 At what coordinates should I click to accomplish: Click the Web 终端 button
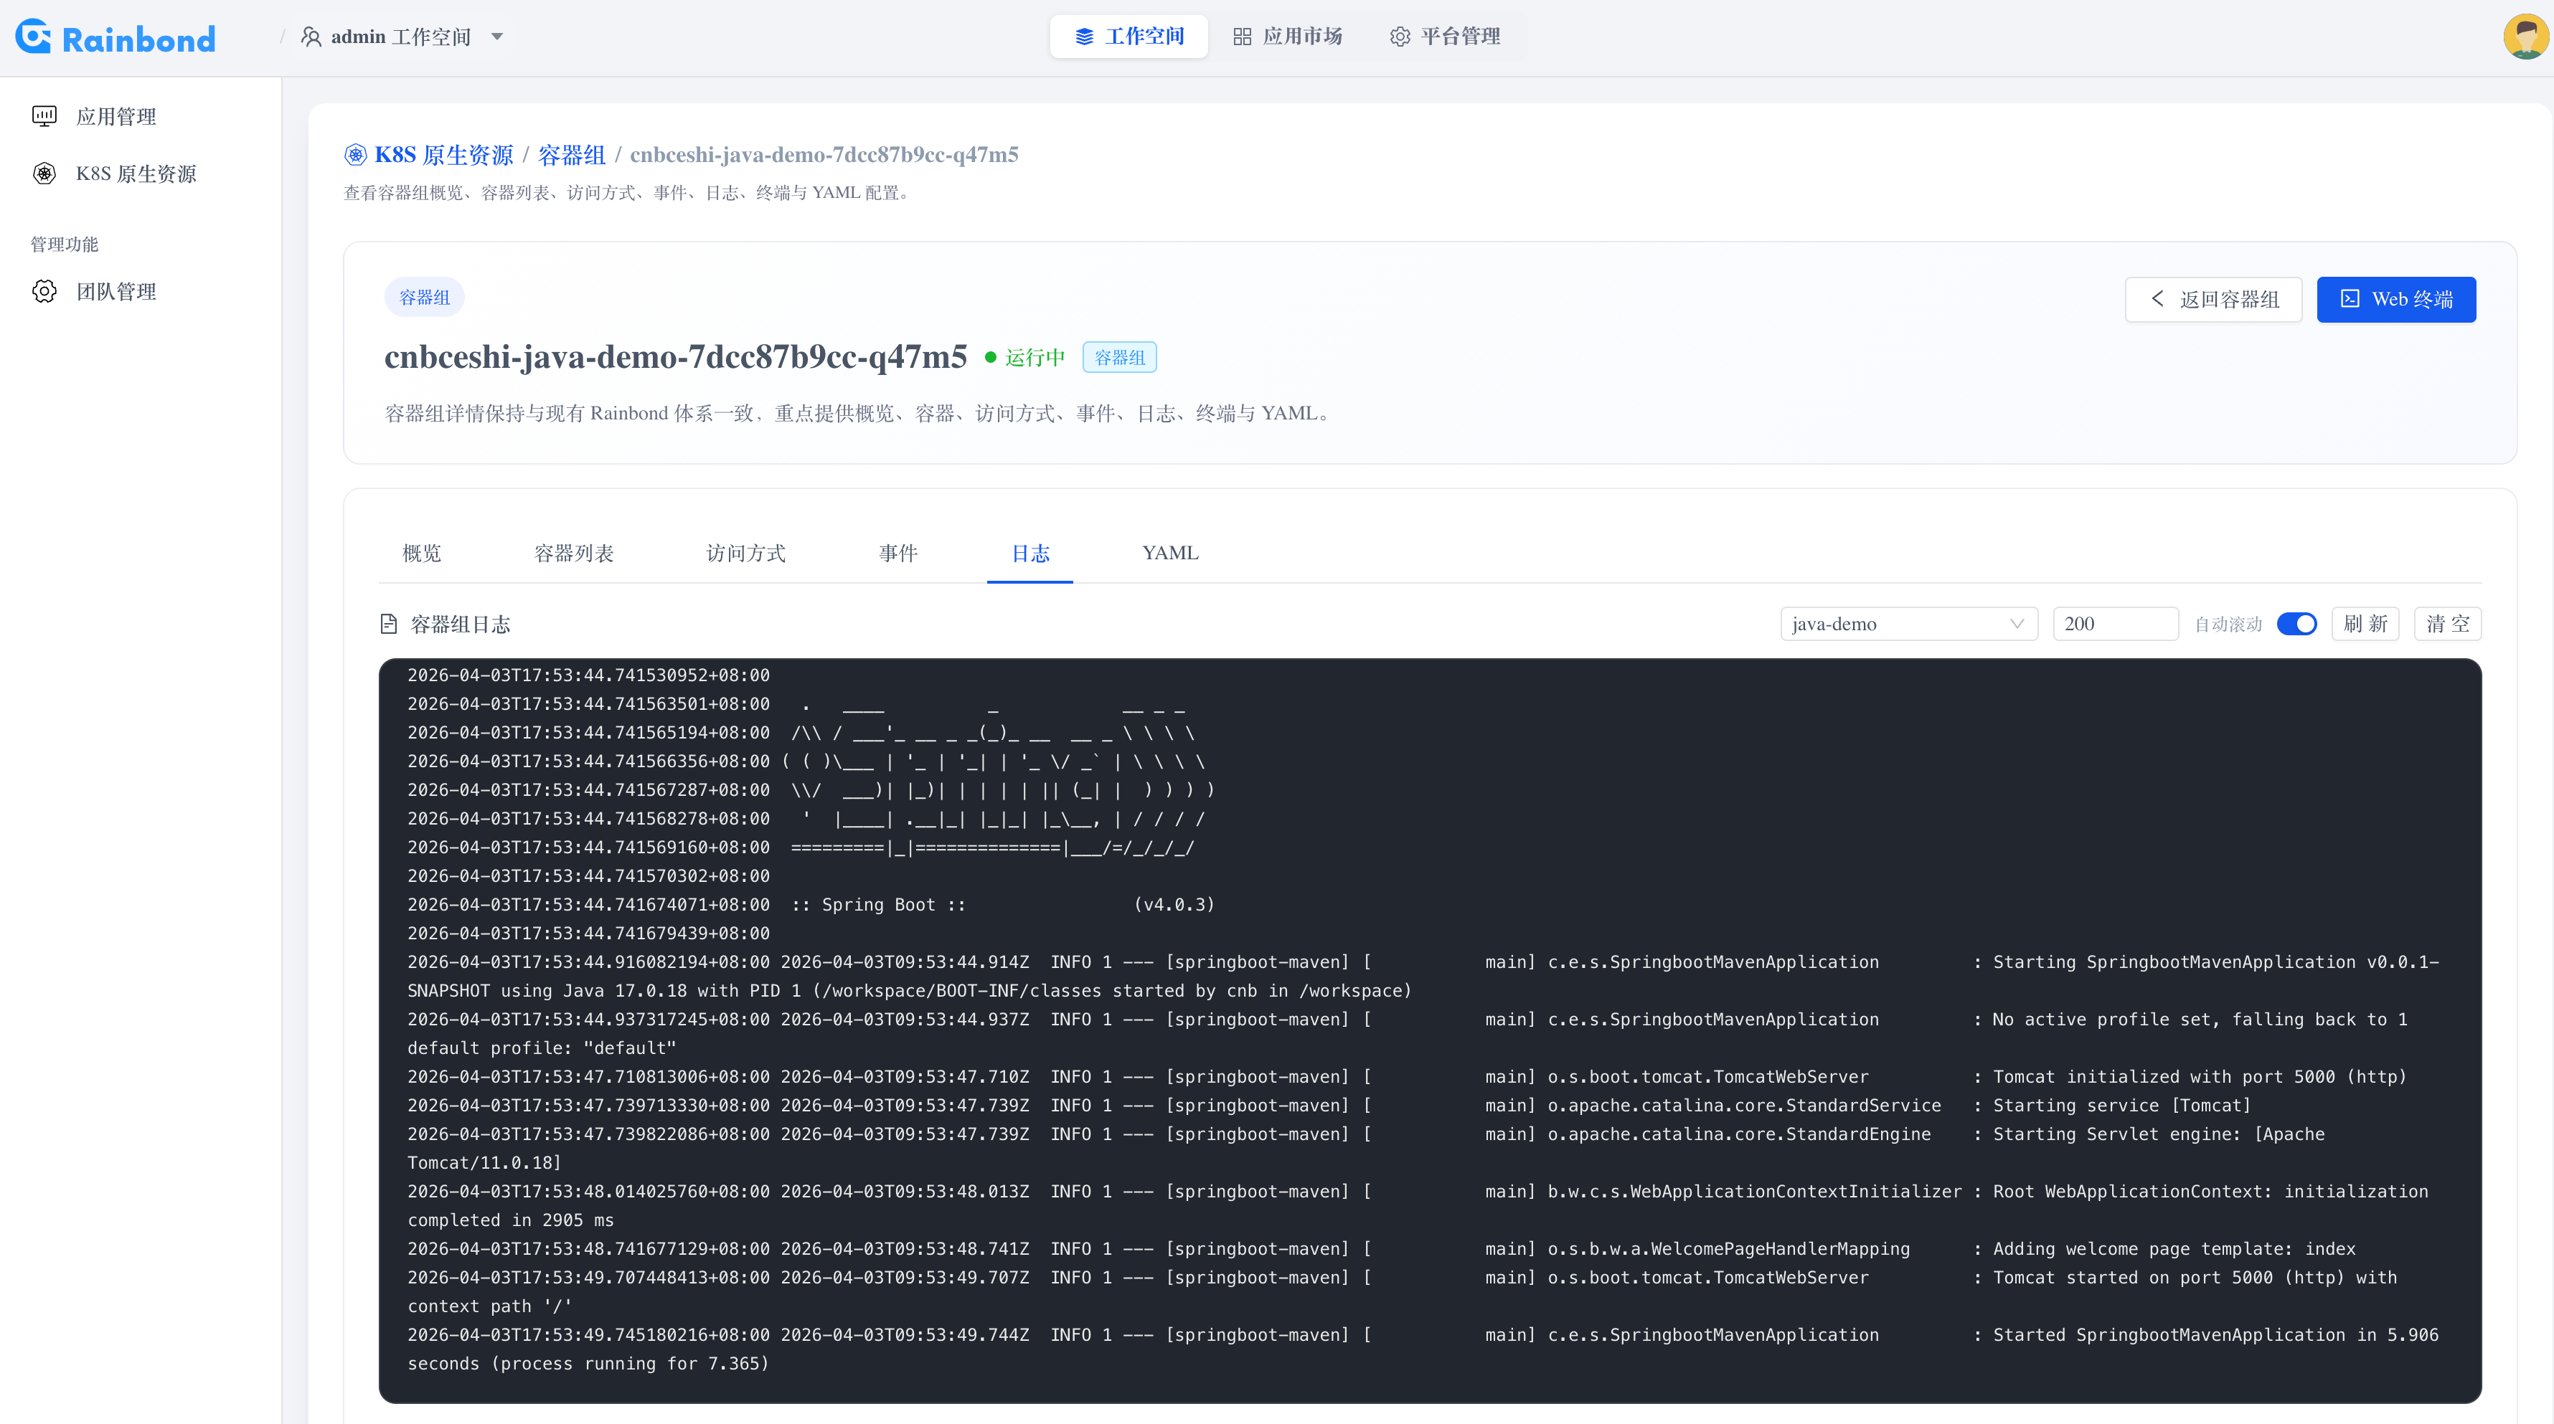[2395, 299]
